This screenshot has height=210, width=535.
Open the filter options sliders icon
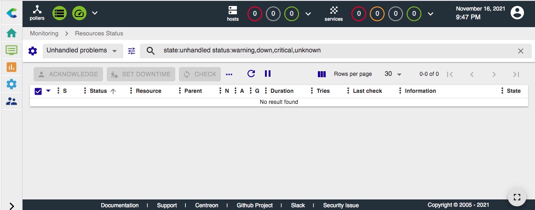[x=132, y=51]
